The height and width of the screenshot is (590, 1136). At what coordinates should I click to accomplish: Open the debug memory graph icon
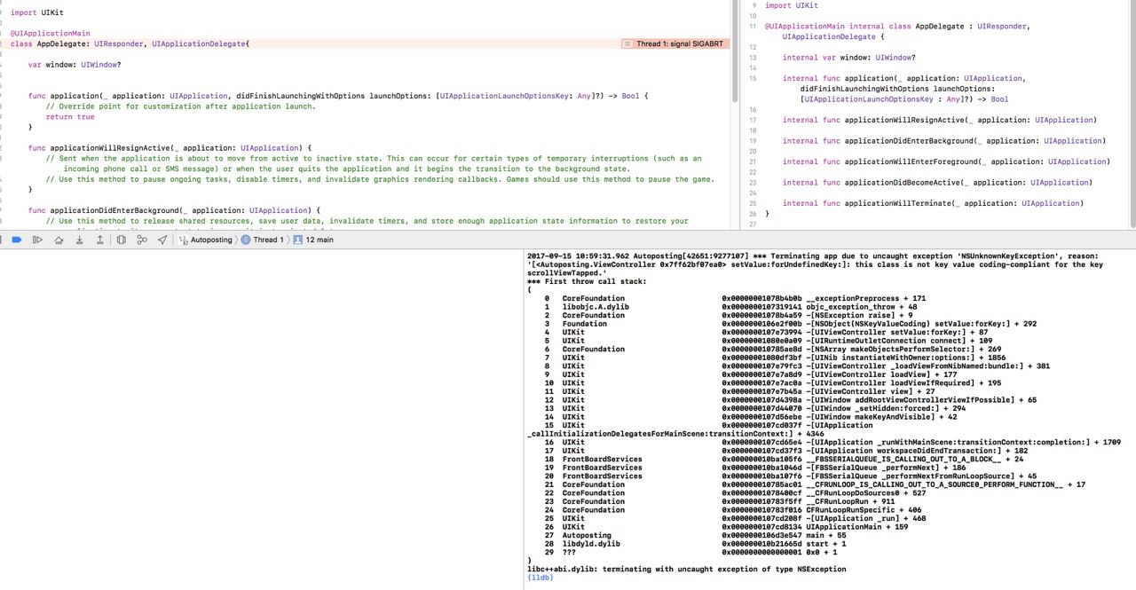coord(142,240)
